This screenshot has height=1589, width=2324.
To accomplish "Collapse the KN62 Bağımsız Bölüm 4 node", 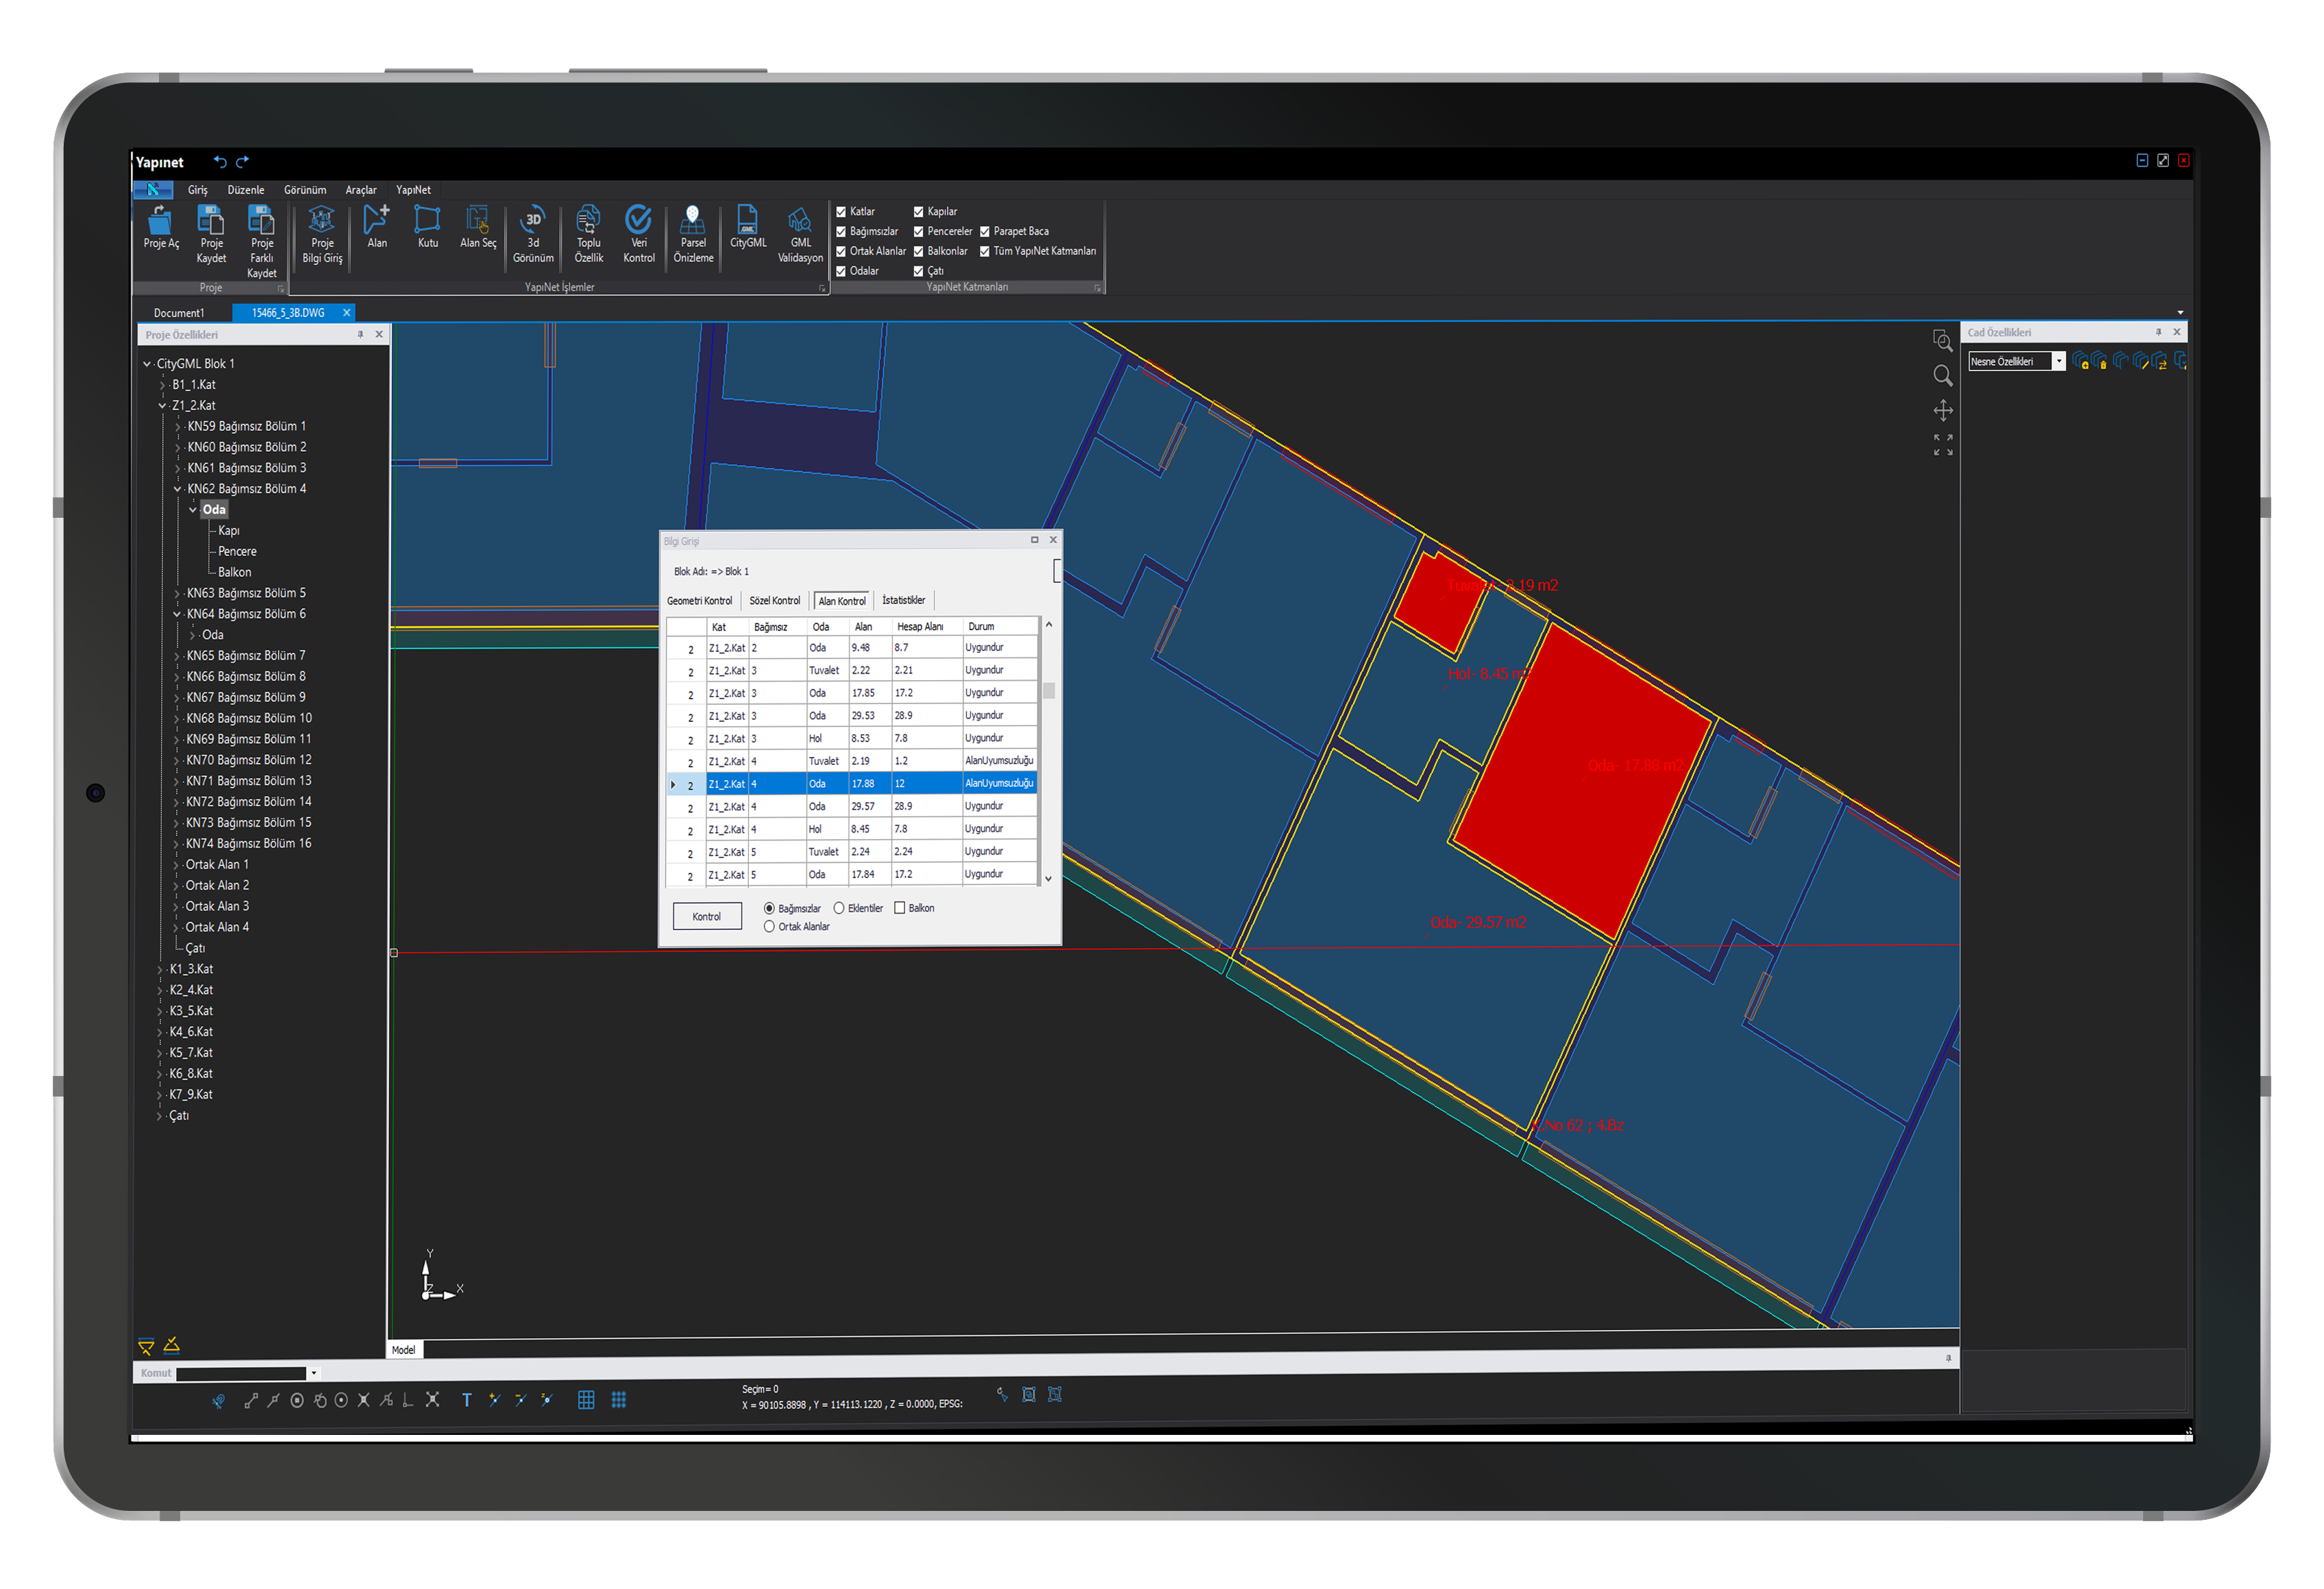I will click(178, 490).
